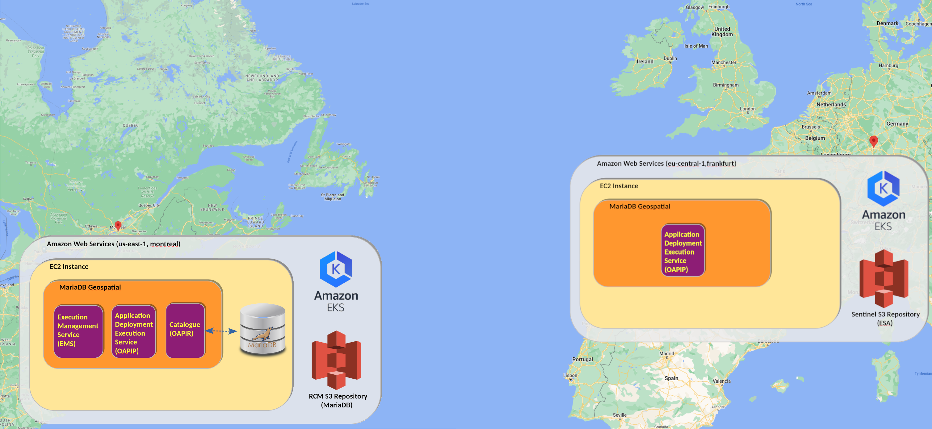Select the Frankfurt Application Deployment Execution Service box
This screenshot has height=429, width=932.
(x=683, y=250)
